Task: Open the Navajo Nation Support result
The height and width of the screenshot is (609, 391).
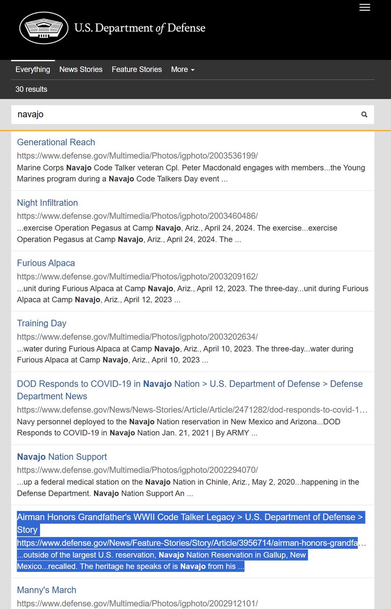Action: click(x=62, y=457)
